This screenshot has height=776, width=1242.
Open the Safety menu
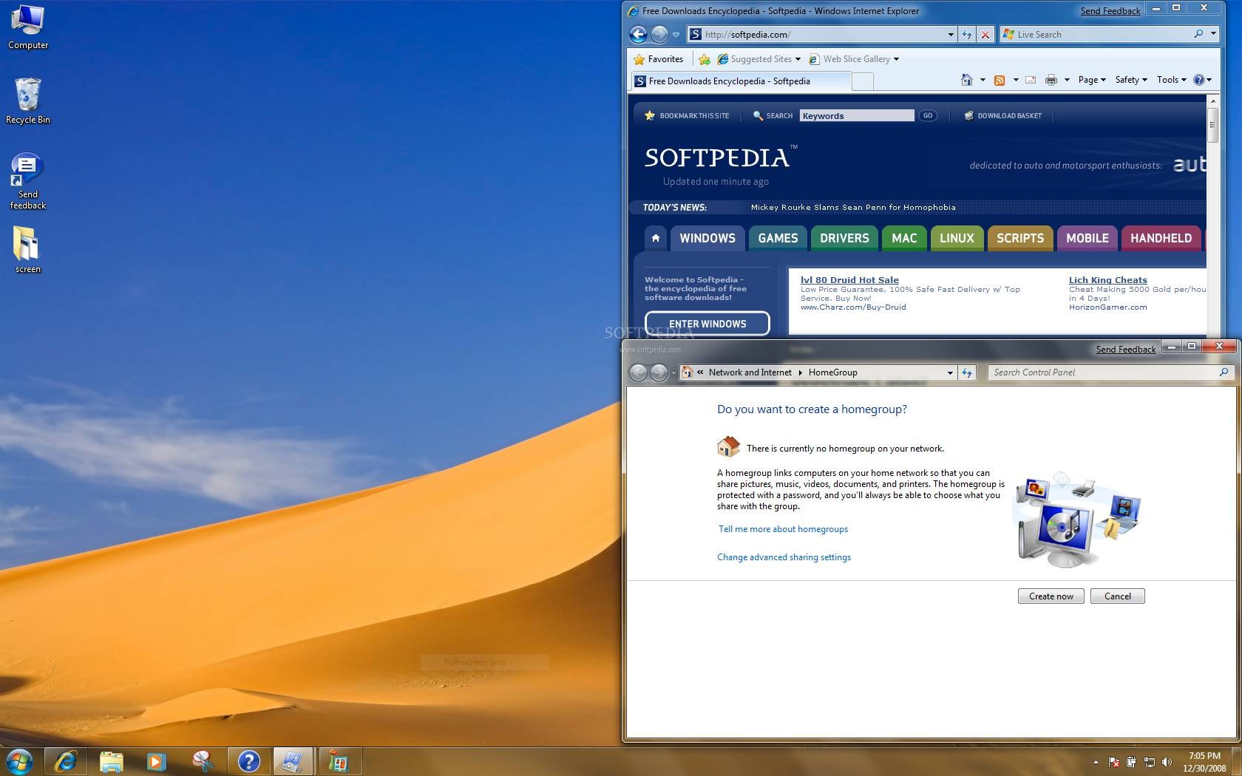(x=1131, y=80)
